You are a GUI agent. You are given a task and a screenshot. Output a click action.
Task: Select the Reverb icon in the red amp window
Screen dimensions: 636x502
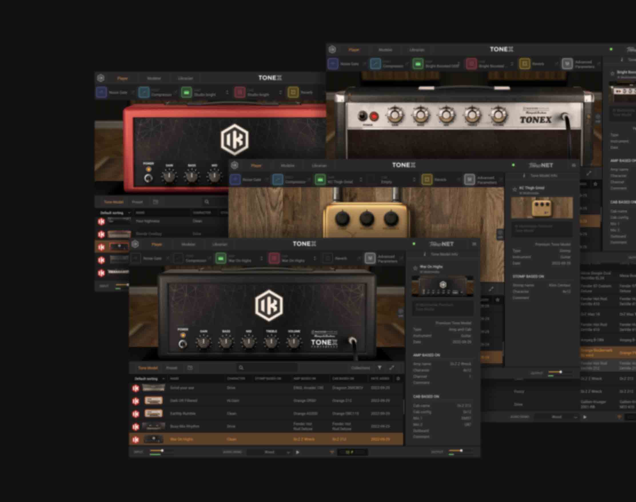[293, 92]
